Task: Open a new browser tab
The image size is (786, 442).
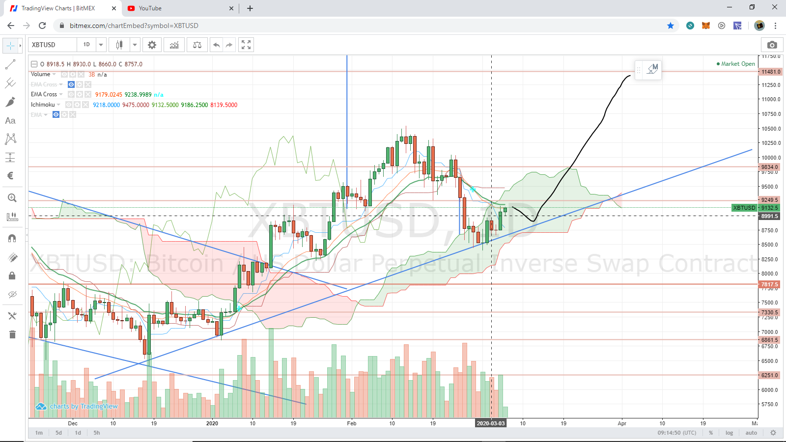Action: point(250,8)
